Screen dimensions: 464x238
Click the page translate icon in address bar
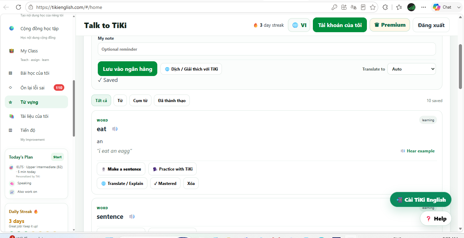pos(354,7)
